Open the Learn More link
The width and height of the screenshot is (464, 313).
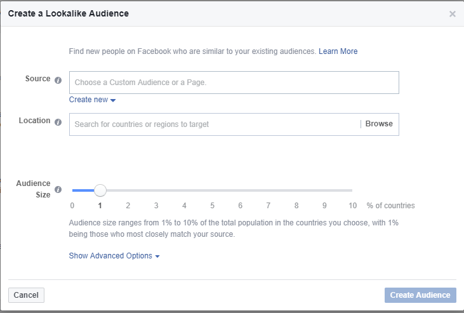click(338, 51)
